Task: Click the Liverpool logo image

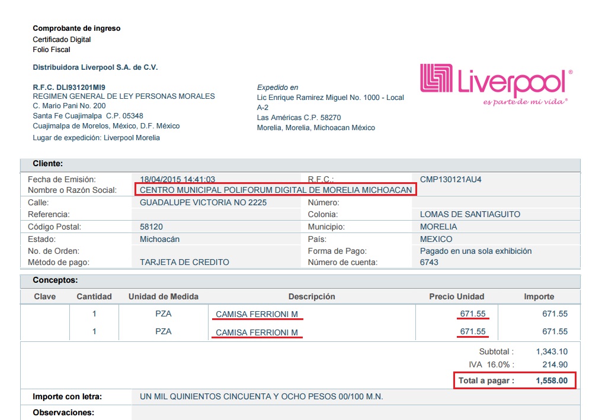Action: click(496, 85)
